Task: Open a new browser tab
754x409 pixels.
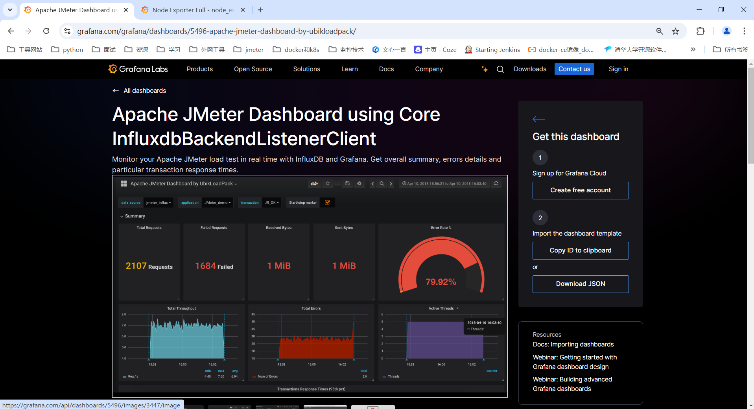Action: click(x=260, y=10)
